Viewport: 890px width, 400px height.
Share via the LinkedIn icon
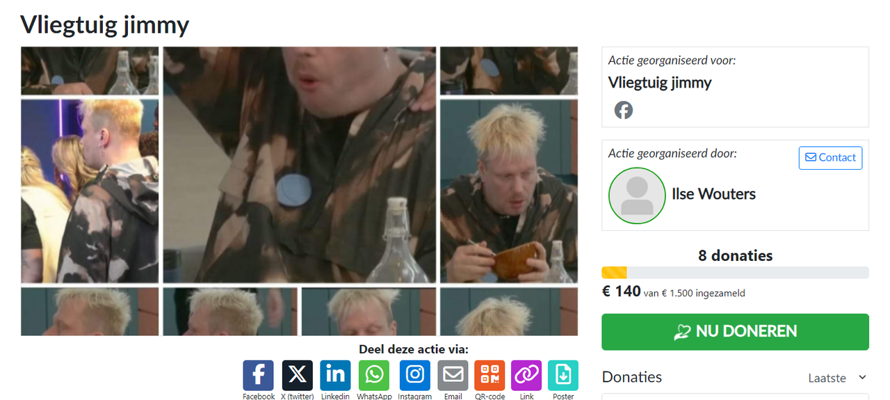[335, 375]
